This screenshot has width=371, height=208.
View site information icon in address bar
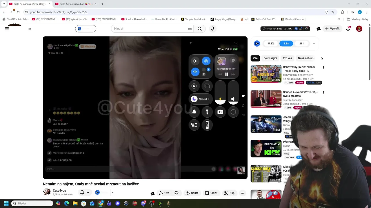click(26, 12)
